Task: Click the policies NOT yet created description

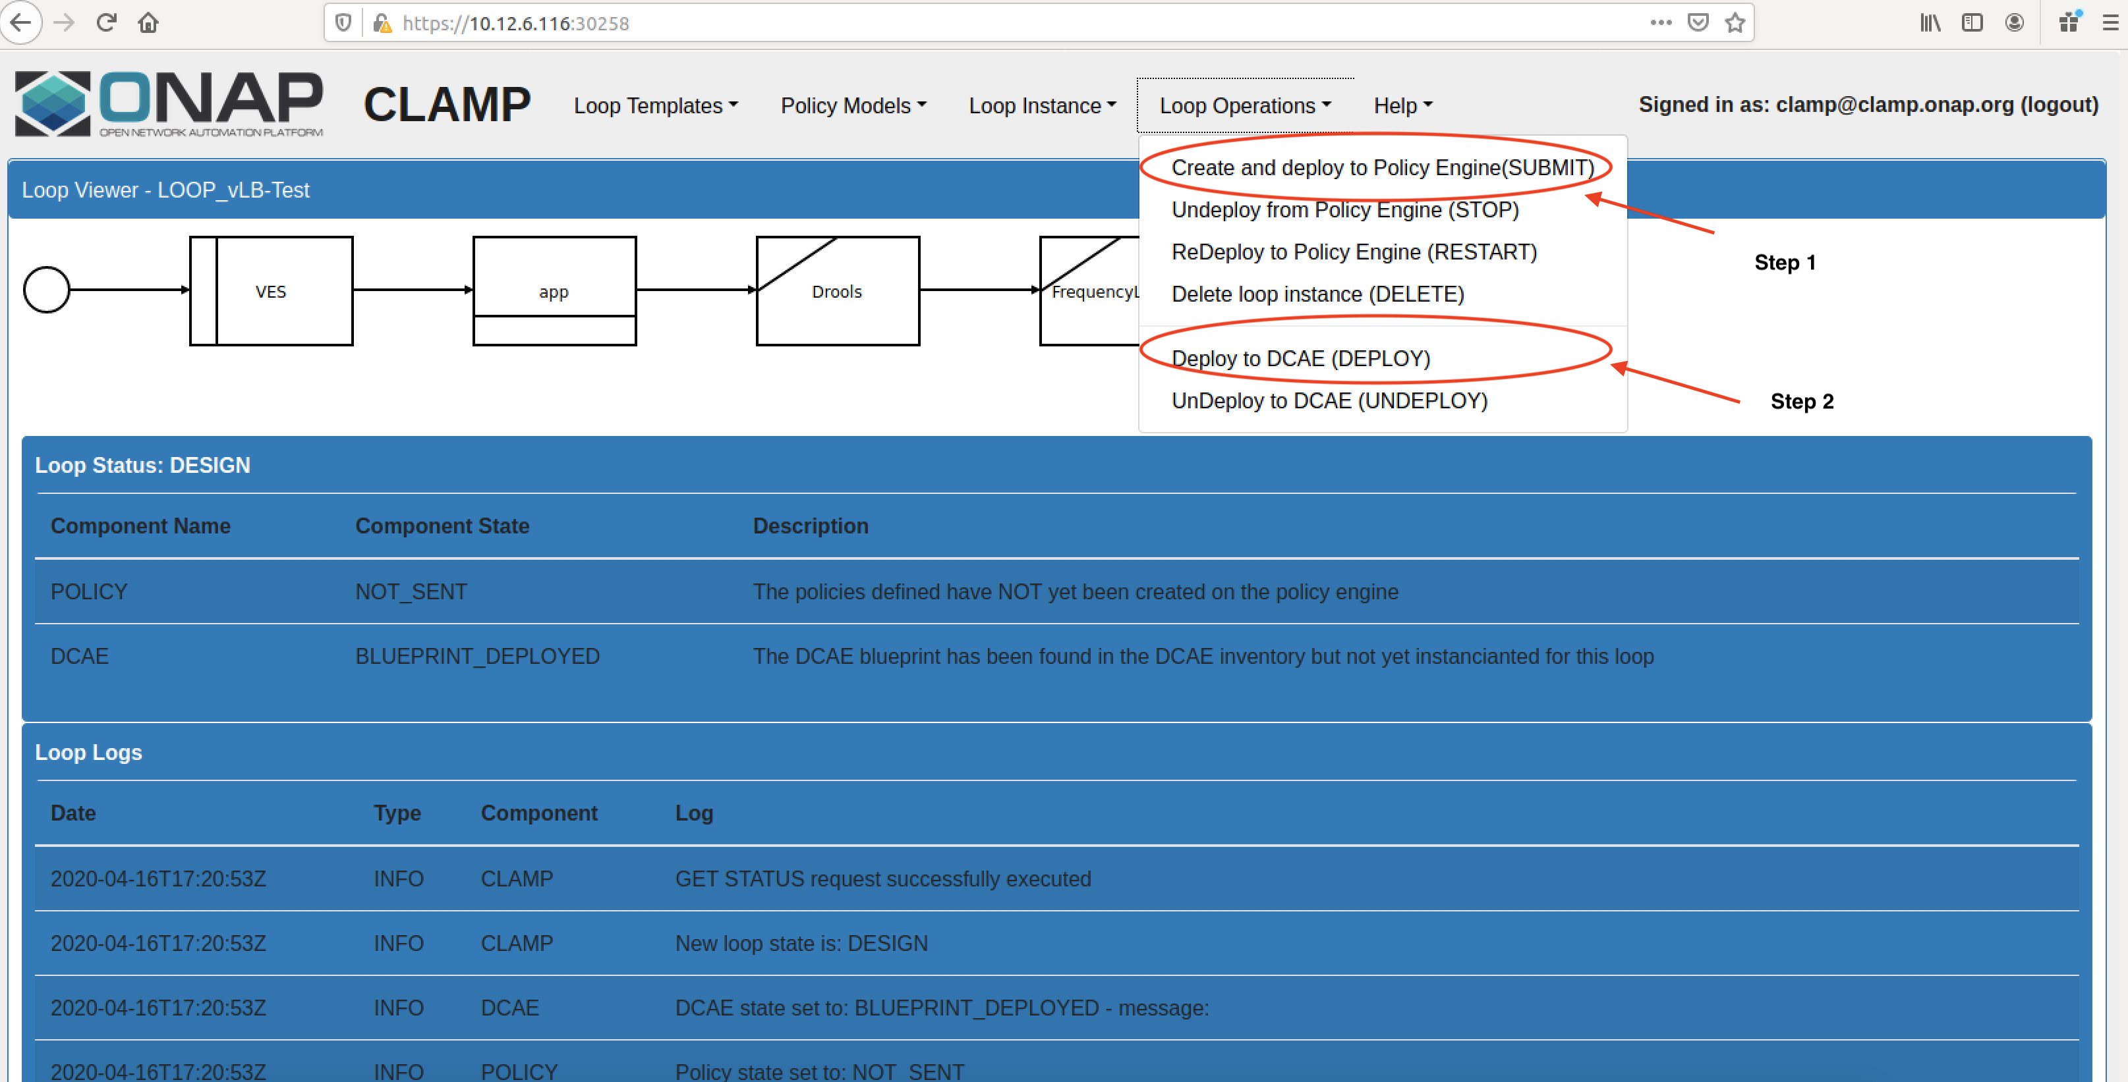Action: [x=1076, y=592]
